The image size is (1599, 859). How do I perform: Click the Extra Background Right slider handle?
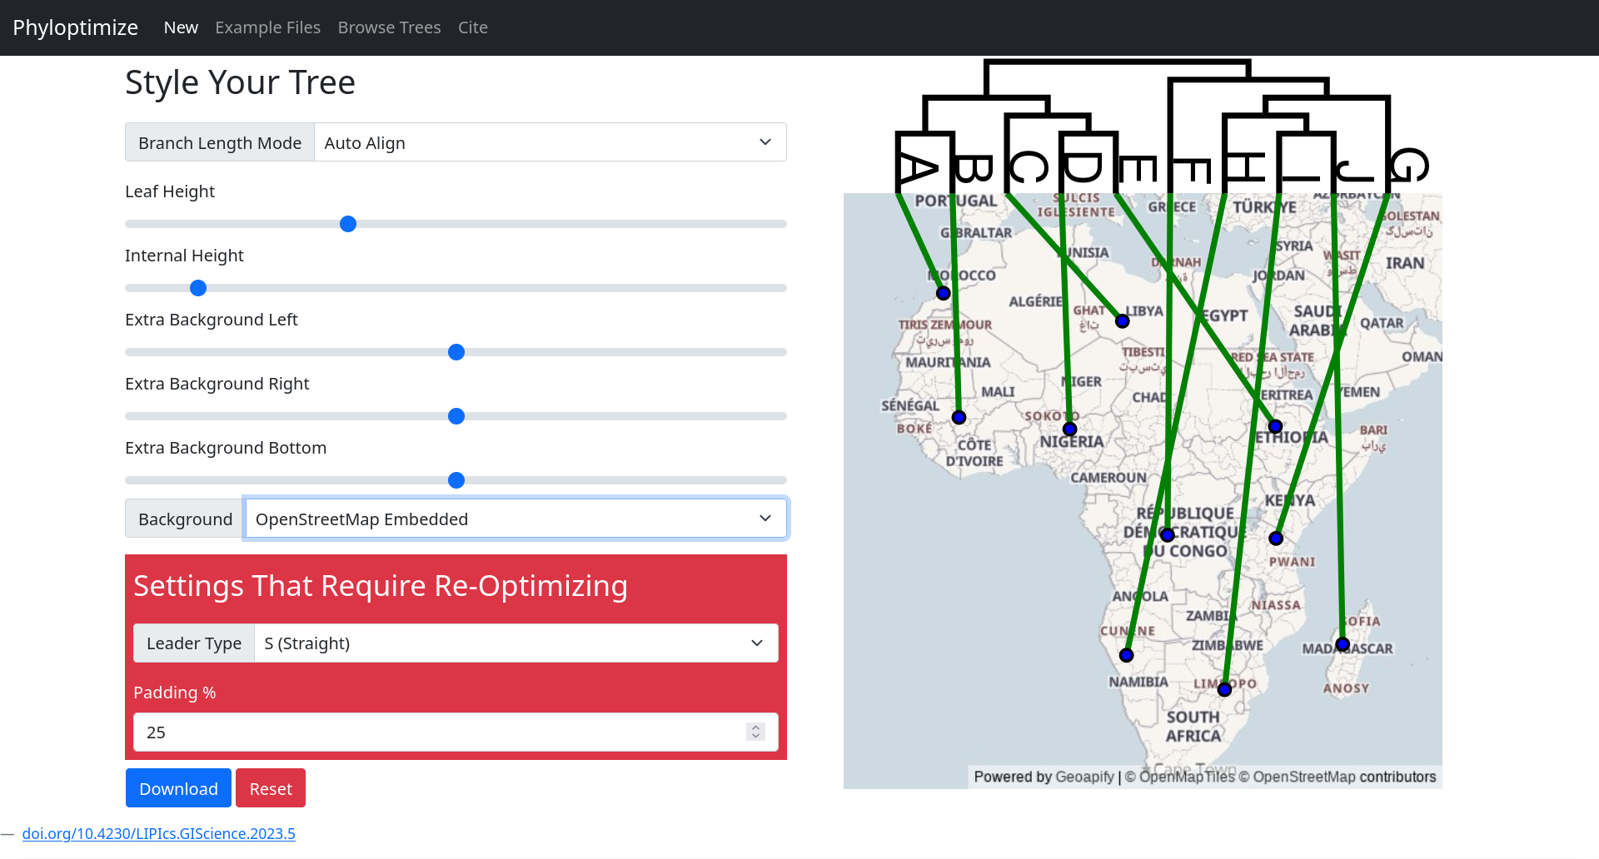tap(456, 416)
